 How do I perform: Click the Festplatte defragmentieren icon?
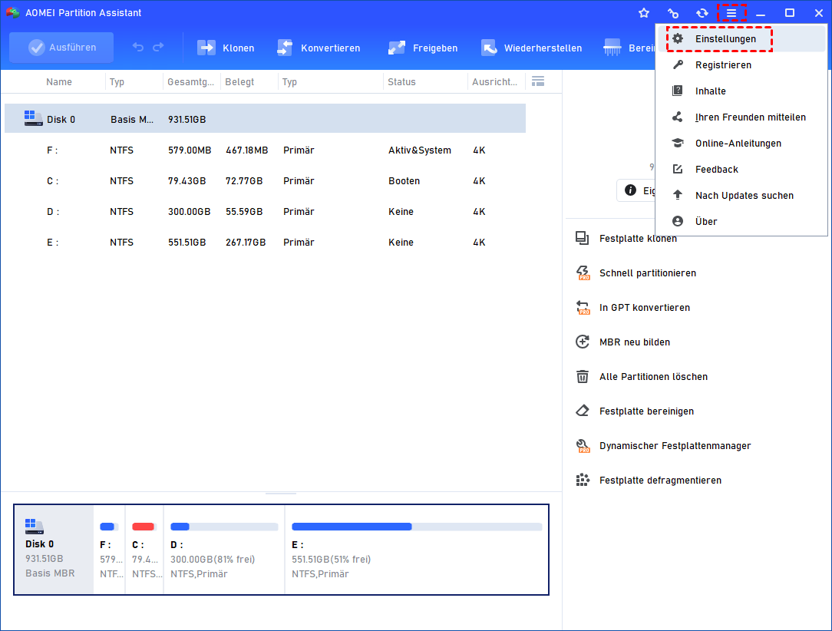582,481
